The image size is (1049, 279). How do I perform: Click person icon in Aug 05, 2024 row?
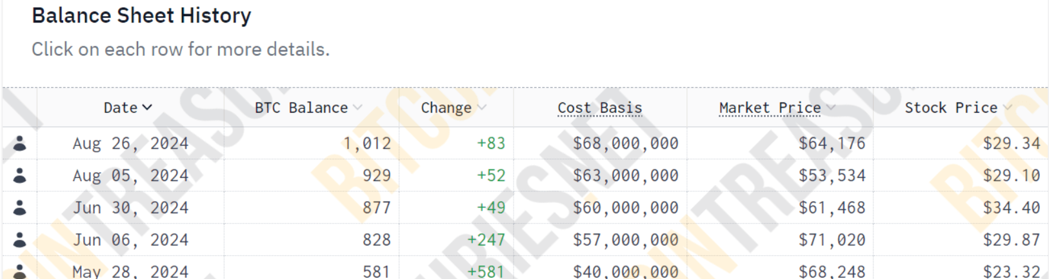[20, 175]
